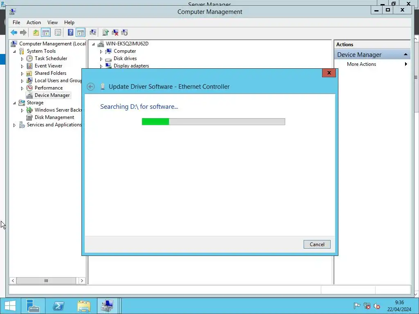Toggle the Show/Hide Action Pane icon
The height and width of the screenshot is (314, 419).
pos(81,33)
